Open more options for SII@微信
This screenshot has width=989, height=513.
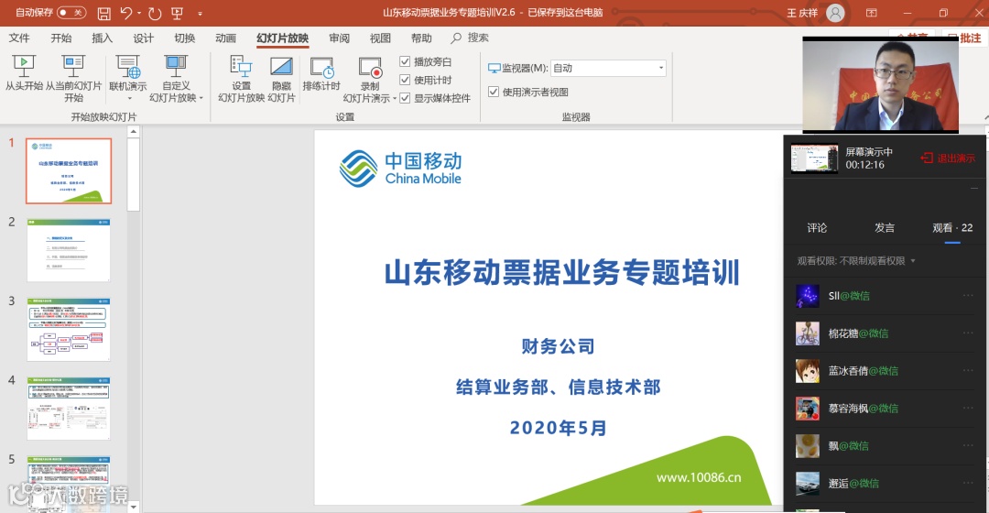(x=968, y=295)
